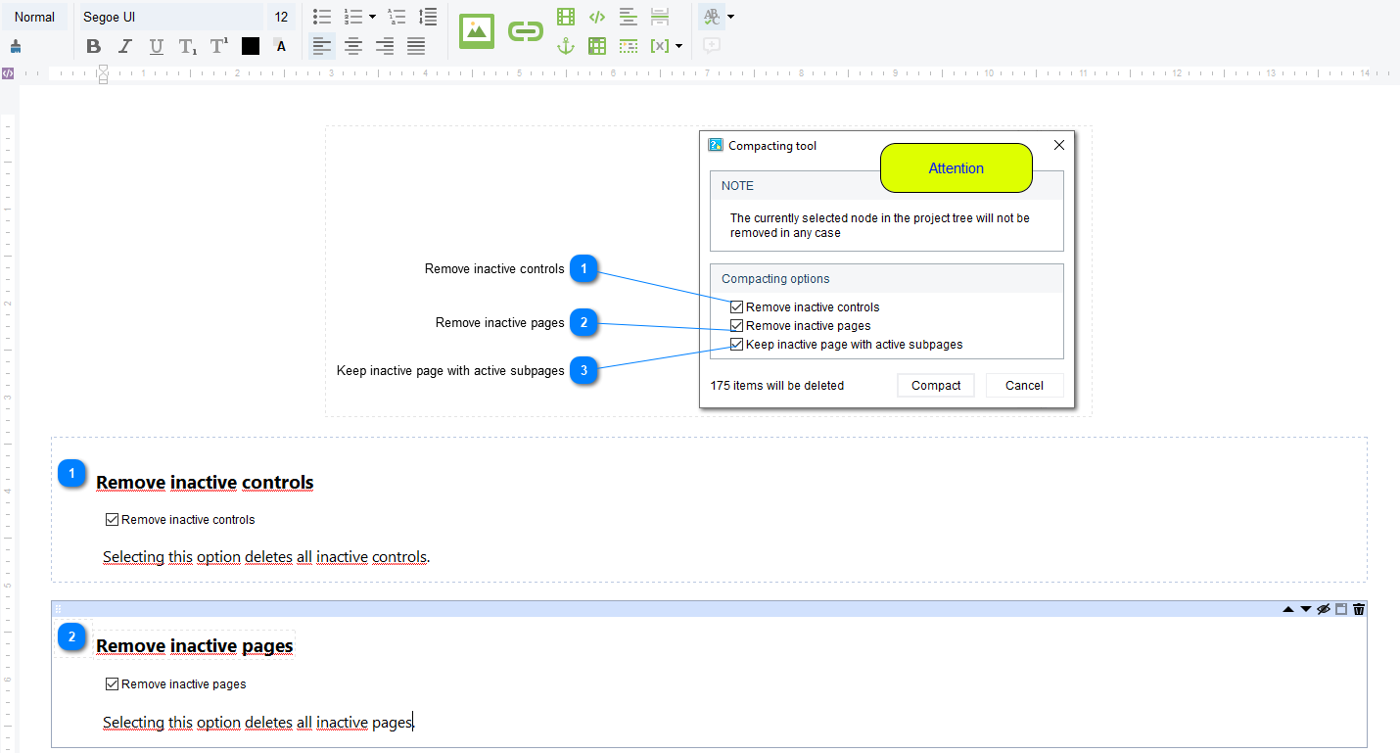Click callout bubble 3 in the screenshot
This screenshot has width=1400, height=753.
coord(583,370)
